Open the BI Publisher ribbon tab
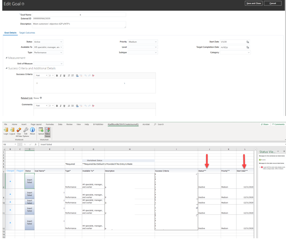286x241 pixels. (98, 124)
